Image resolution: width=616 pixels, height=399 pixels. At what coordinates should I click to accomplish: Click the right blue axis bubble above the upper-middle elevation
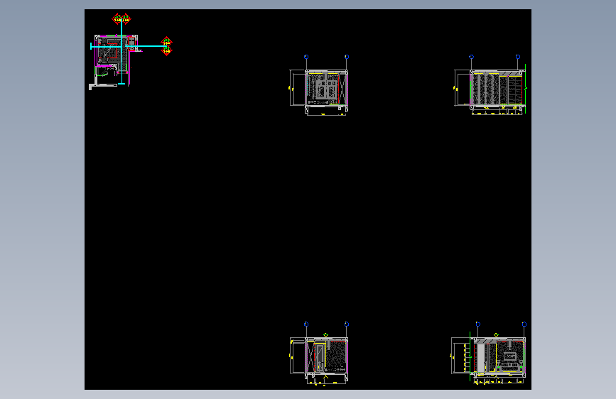(347, 57)
